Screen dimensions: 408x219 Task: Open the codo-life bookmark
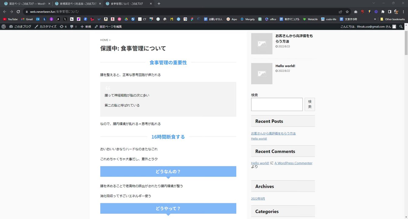pyautogui.click(x=329, y=19)
